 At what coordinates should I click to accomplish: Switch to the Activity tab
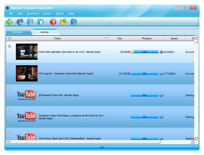45,32
